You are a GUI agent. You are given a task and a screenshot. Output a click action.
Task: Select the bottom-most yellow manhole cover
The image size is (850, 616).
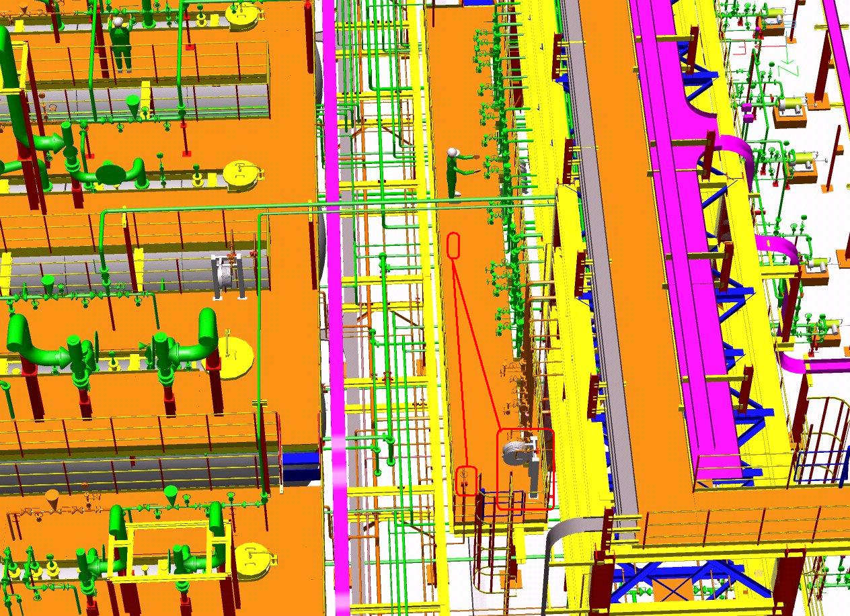click(254, 557)
